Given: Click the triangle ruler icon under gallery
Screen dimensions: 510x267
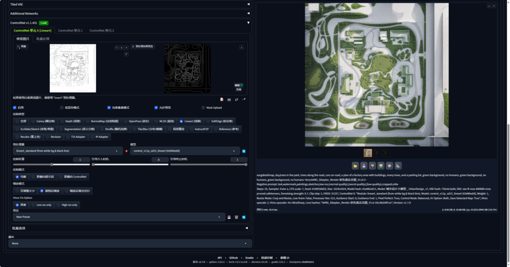Looking at the screenshot, I should [398, 166].
